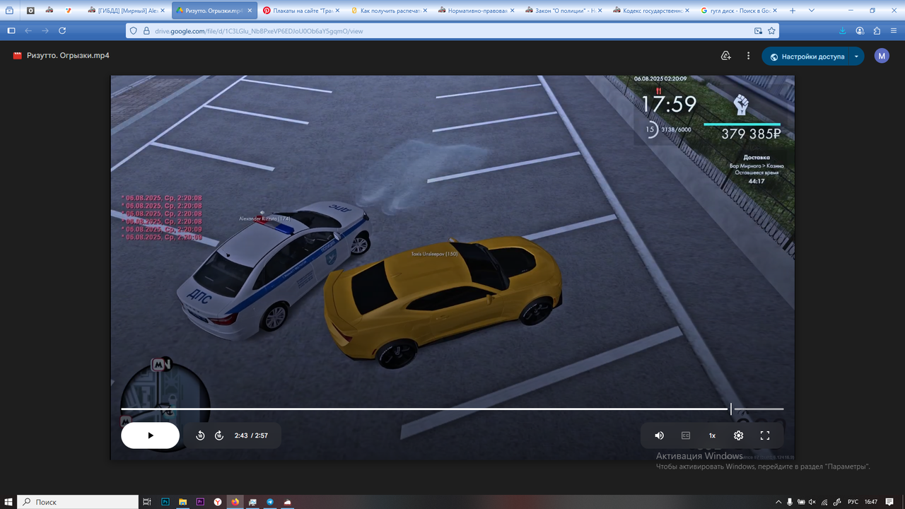Enter fullscreen video mode

coord(764,435)
